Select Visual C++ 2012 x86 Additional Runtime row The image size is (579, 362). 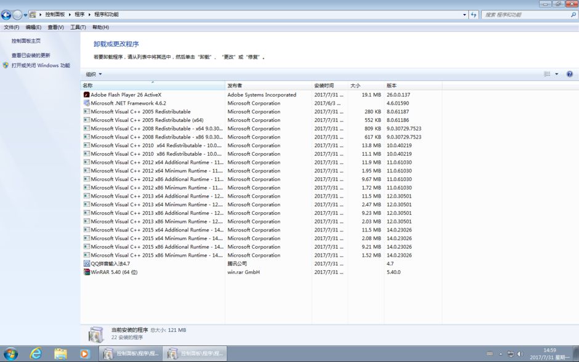[261, 179]
